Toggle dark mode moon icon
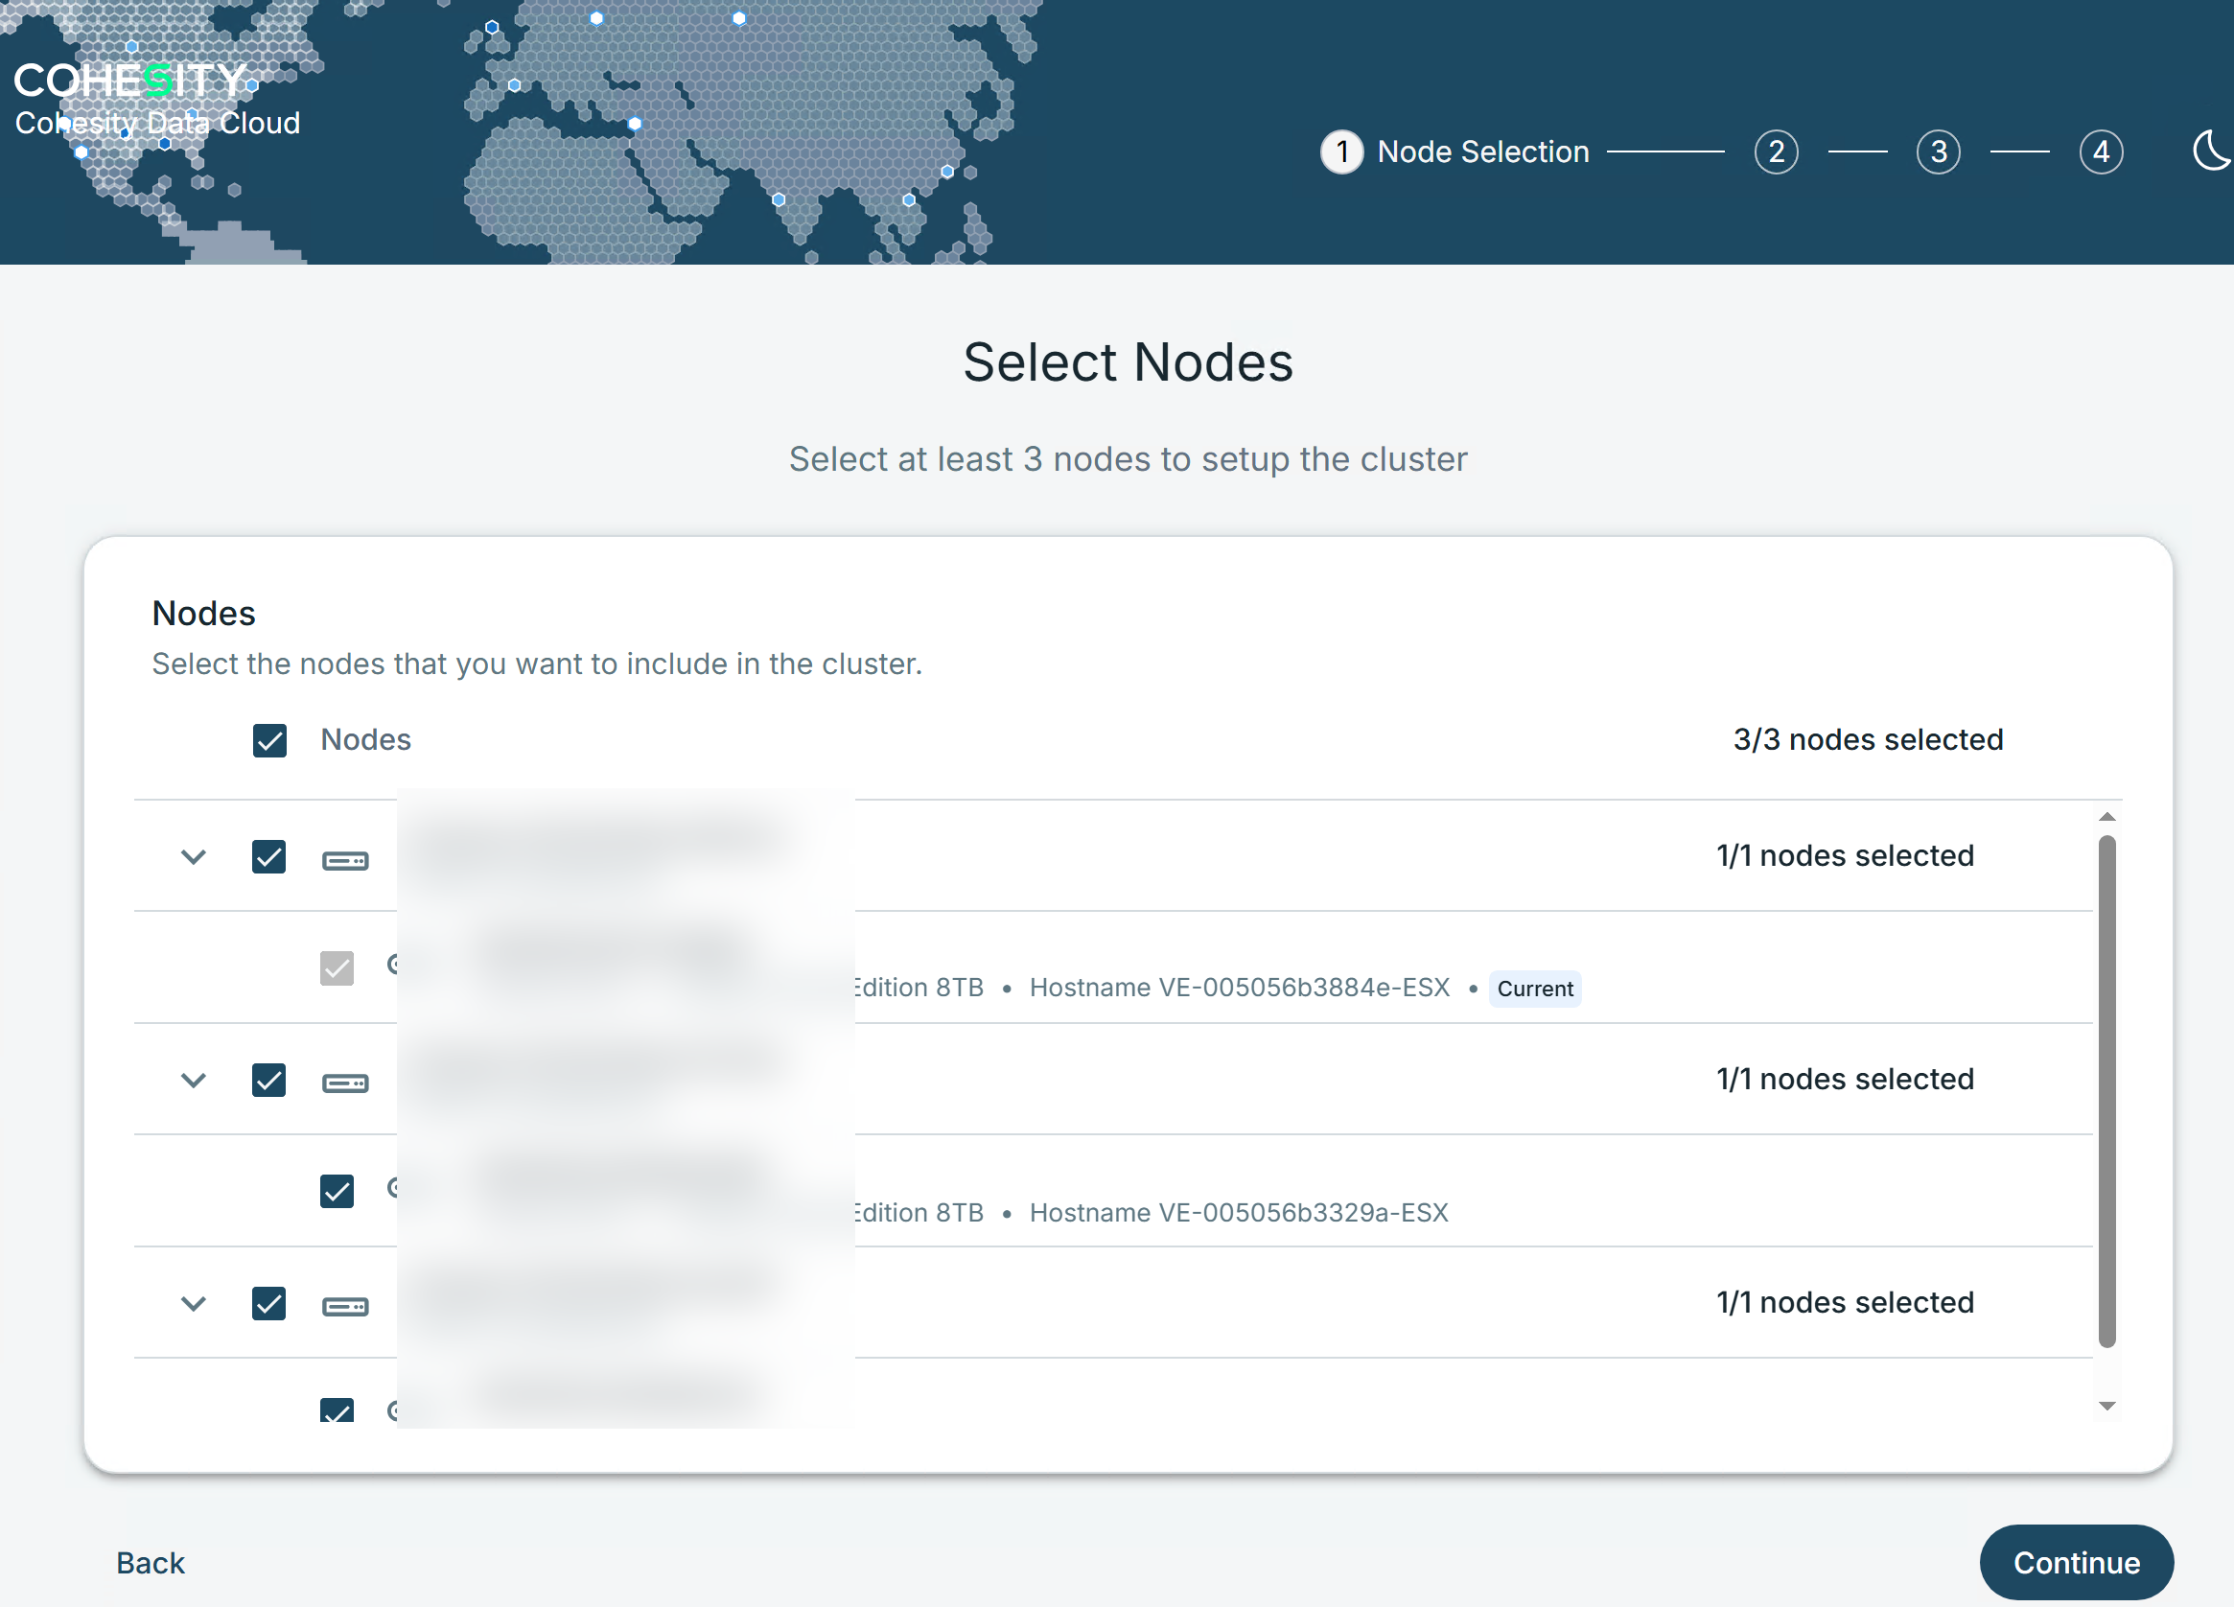The image size is (2234, 1607). (x=2209, y=151)
